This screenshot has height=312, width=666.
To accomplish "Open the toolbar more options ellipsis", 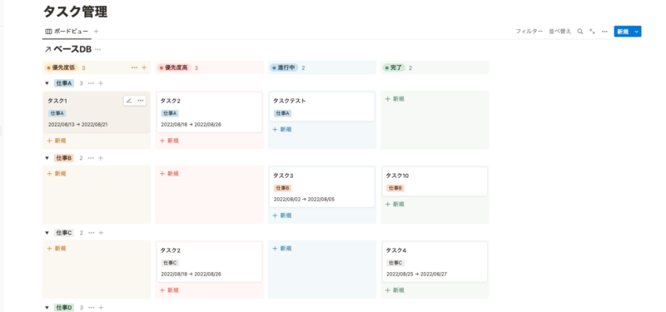I will (604, 32).
